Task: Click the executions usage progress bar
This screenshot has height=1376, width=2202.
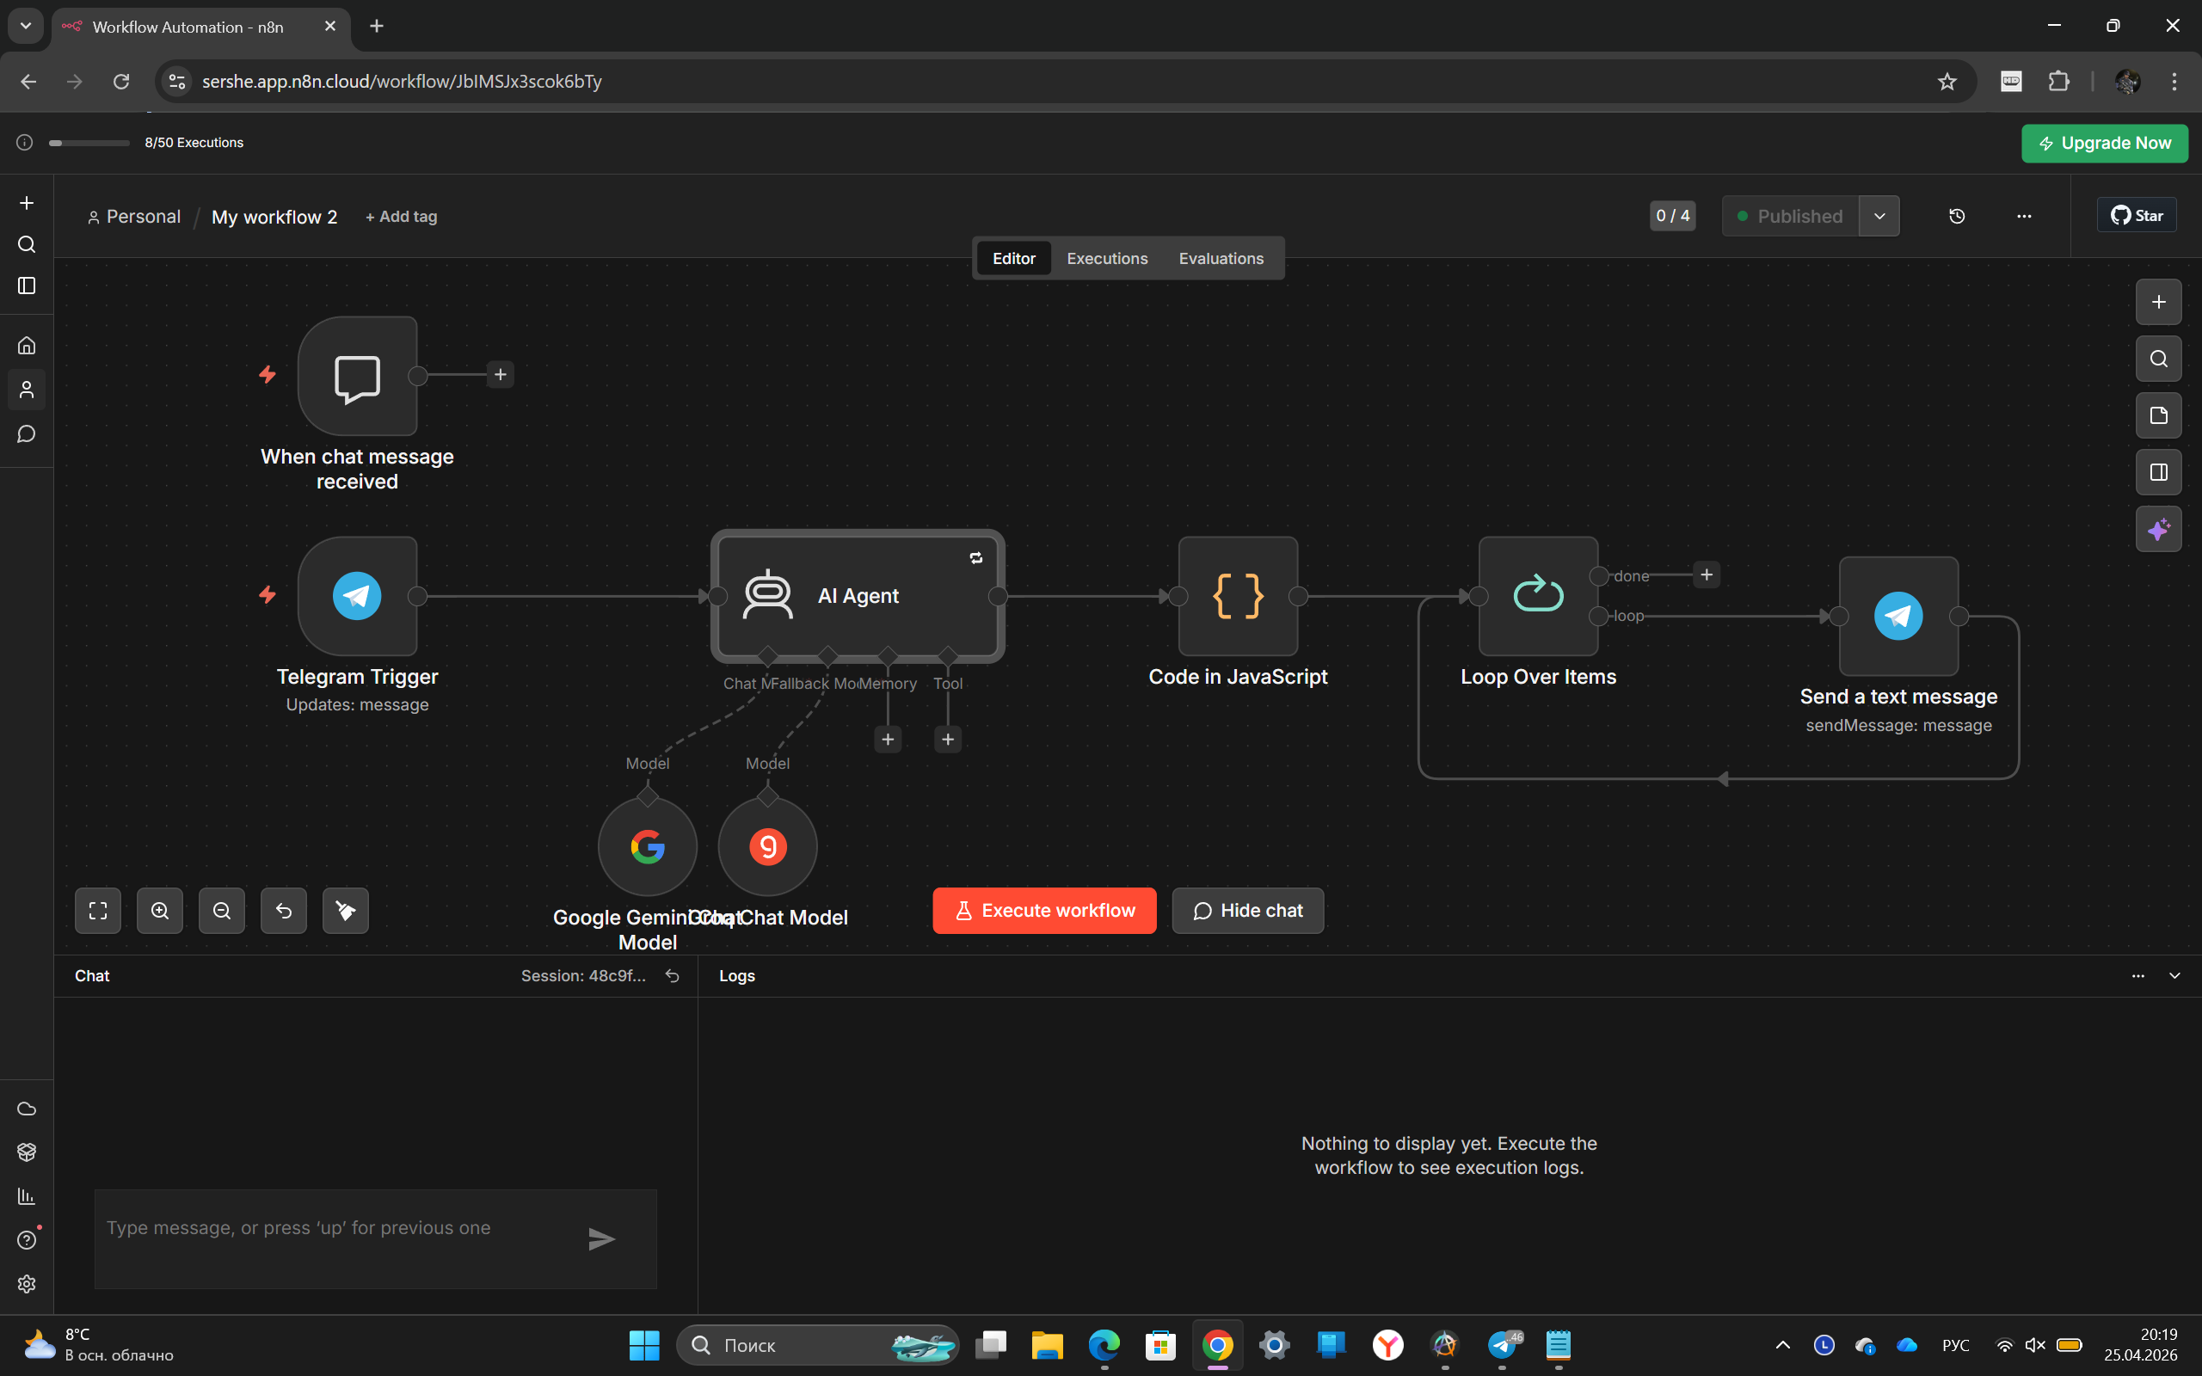Action: [89, 143]
